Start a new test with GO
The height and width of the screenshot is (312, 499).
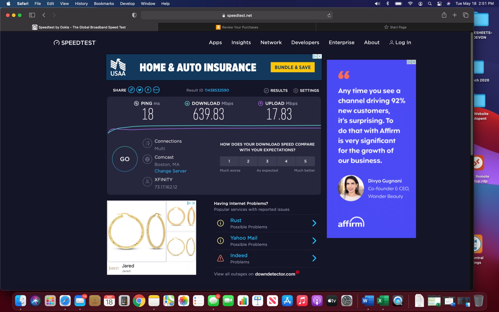pos(125,159)
